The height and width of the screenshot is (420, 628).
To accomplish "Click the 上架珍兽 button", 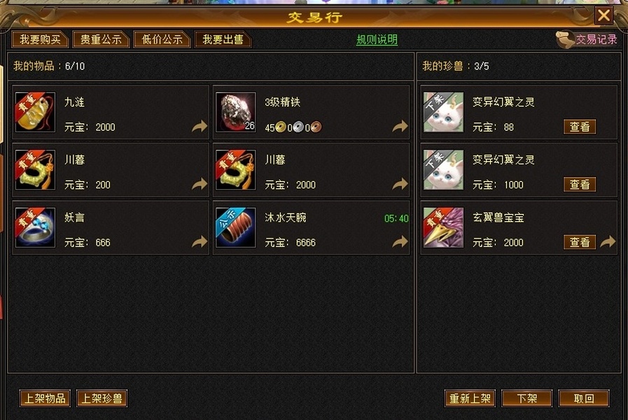I will (102, 398).
